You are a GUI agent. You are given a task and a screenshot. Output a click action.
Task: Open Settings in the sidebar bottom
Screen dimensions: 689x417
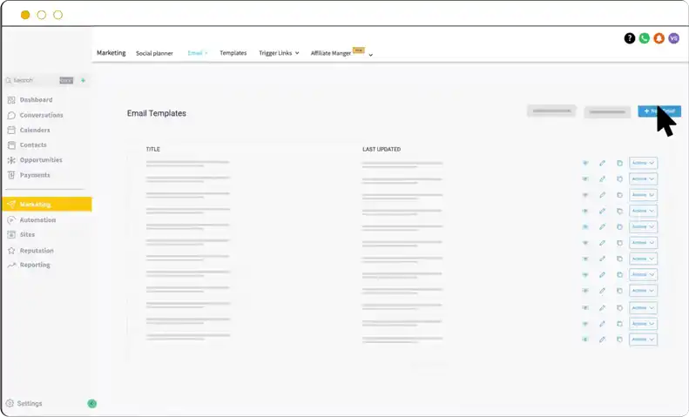(x=29, y=403)
